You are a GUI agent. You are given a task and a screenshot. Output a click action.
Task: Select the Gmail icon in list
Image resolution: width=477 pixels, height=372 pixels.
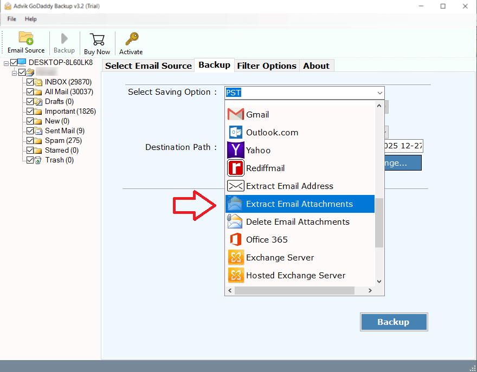point(236,114)
